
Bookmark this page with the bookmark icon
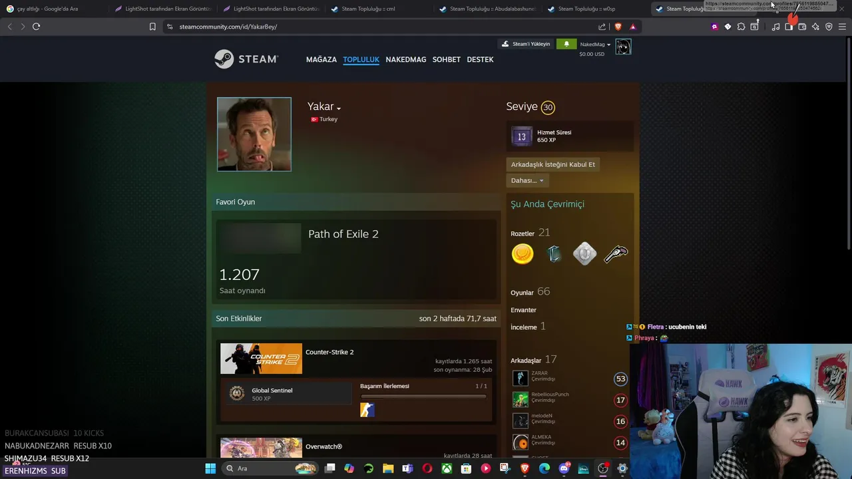click(x=152, y=27)
